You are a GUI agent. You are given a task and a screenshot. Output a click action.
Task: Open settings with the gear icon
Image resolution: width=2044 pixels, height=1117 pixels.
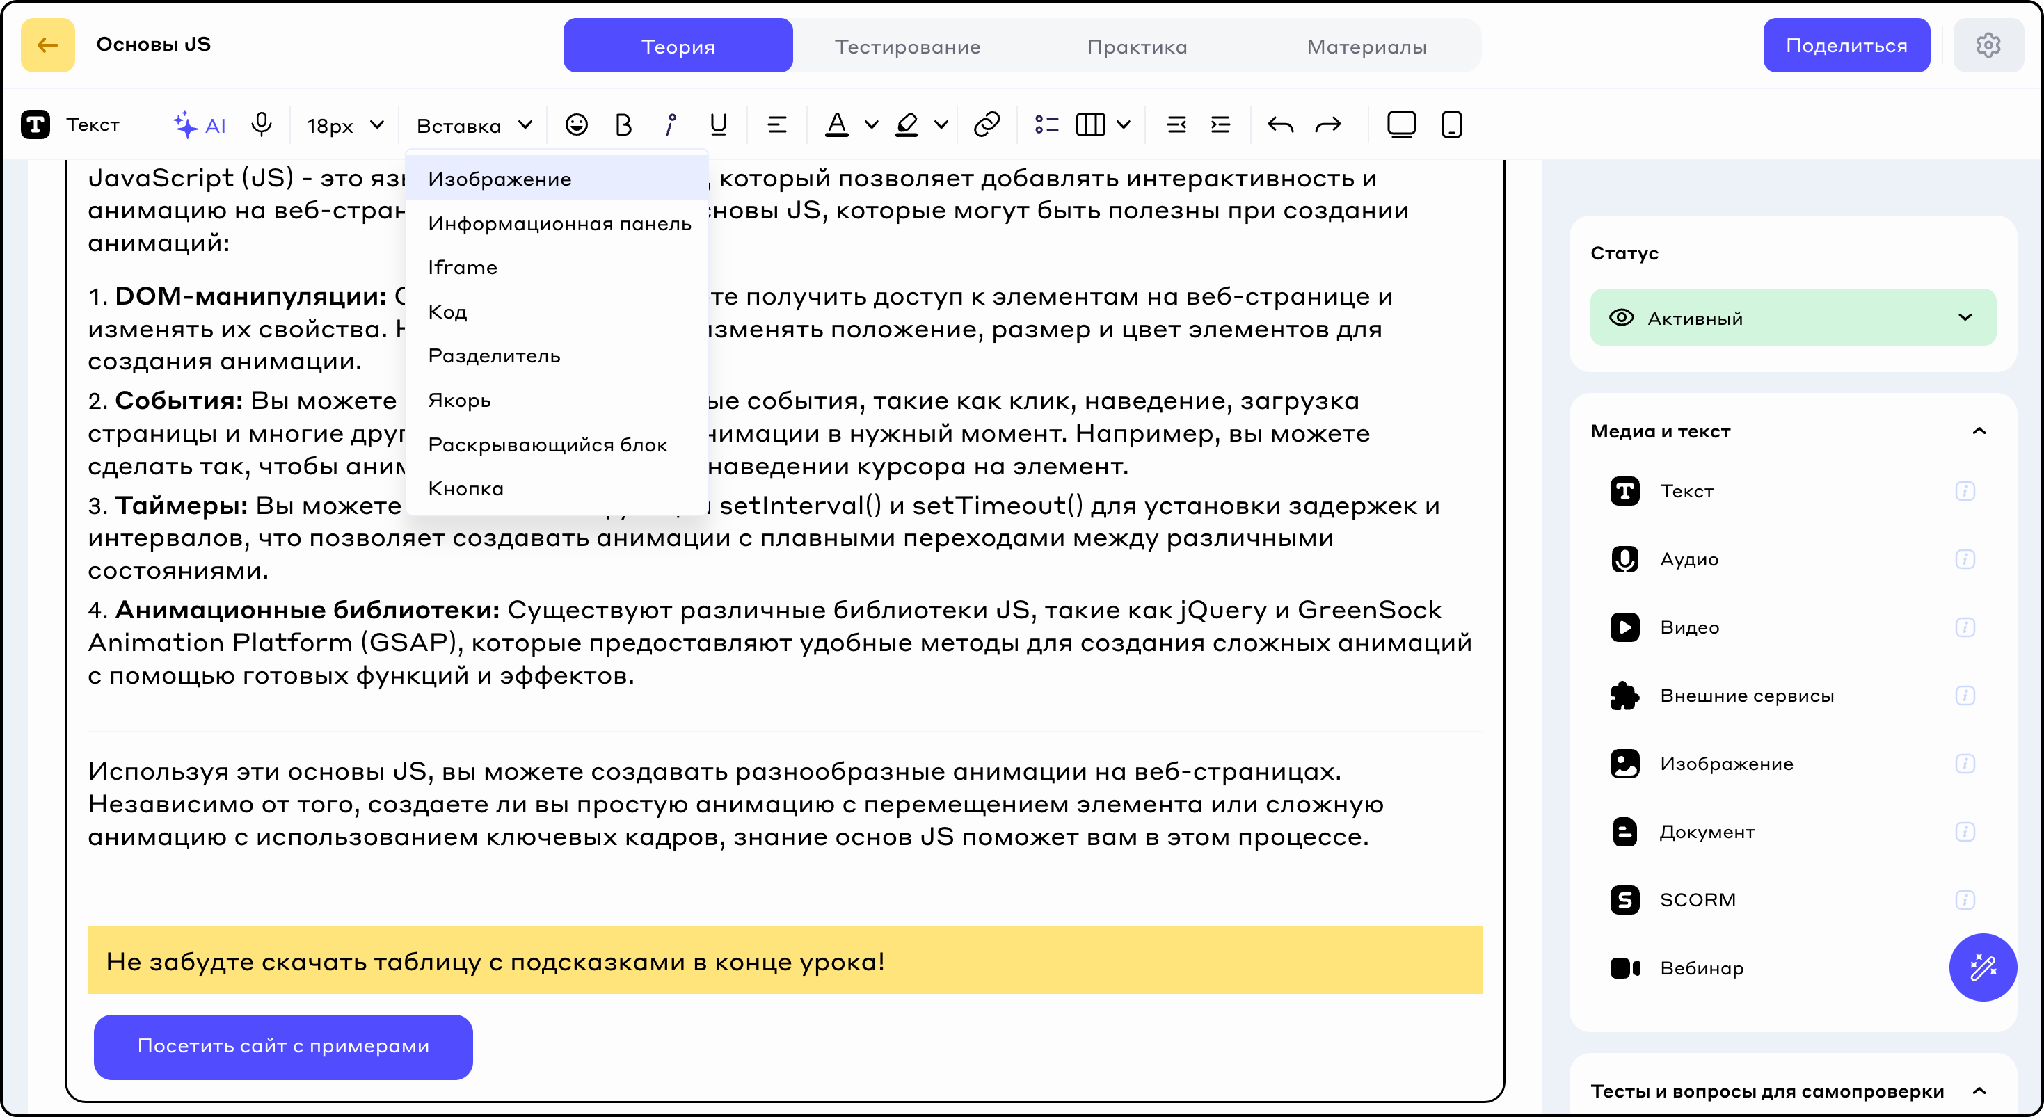tap(1988, 45)
